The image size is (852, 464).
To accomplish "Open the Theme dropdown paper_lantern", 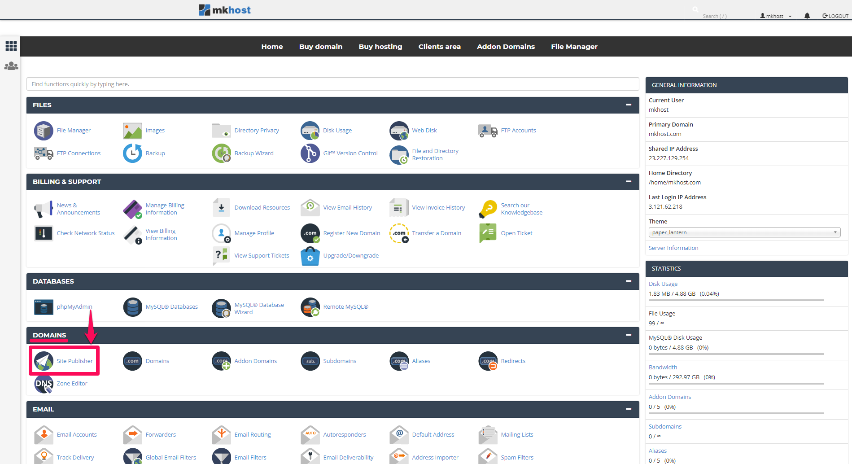I will point(744,232).
